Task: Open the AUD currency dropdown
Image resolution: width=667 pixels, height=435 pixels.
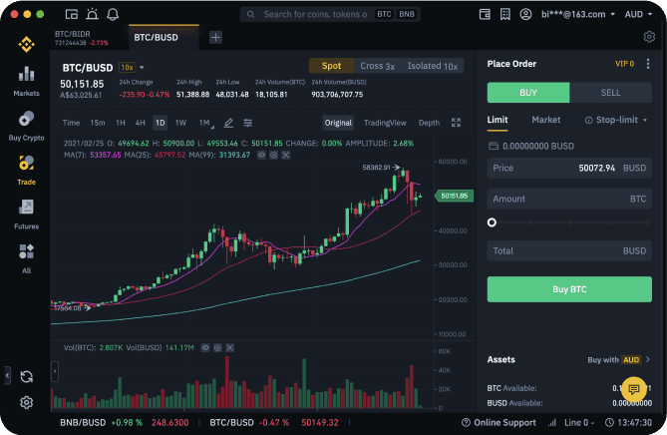Action: [x=636, y=15]
